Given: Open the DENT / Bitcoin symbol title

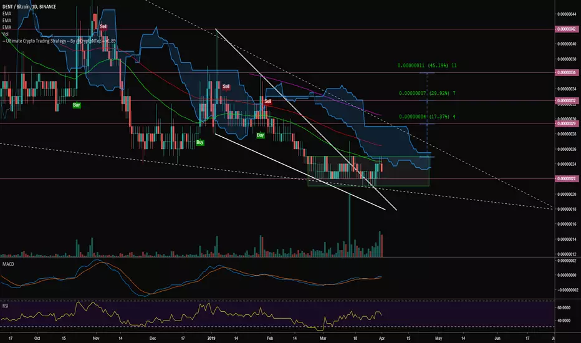Looking at the screenshot, I should pos(29,7).
